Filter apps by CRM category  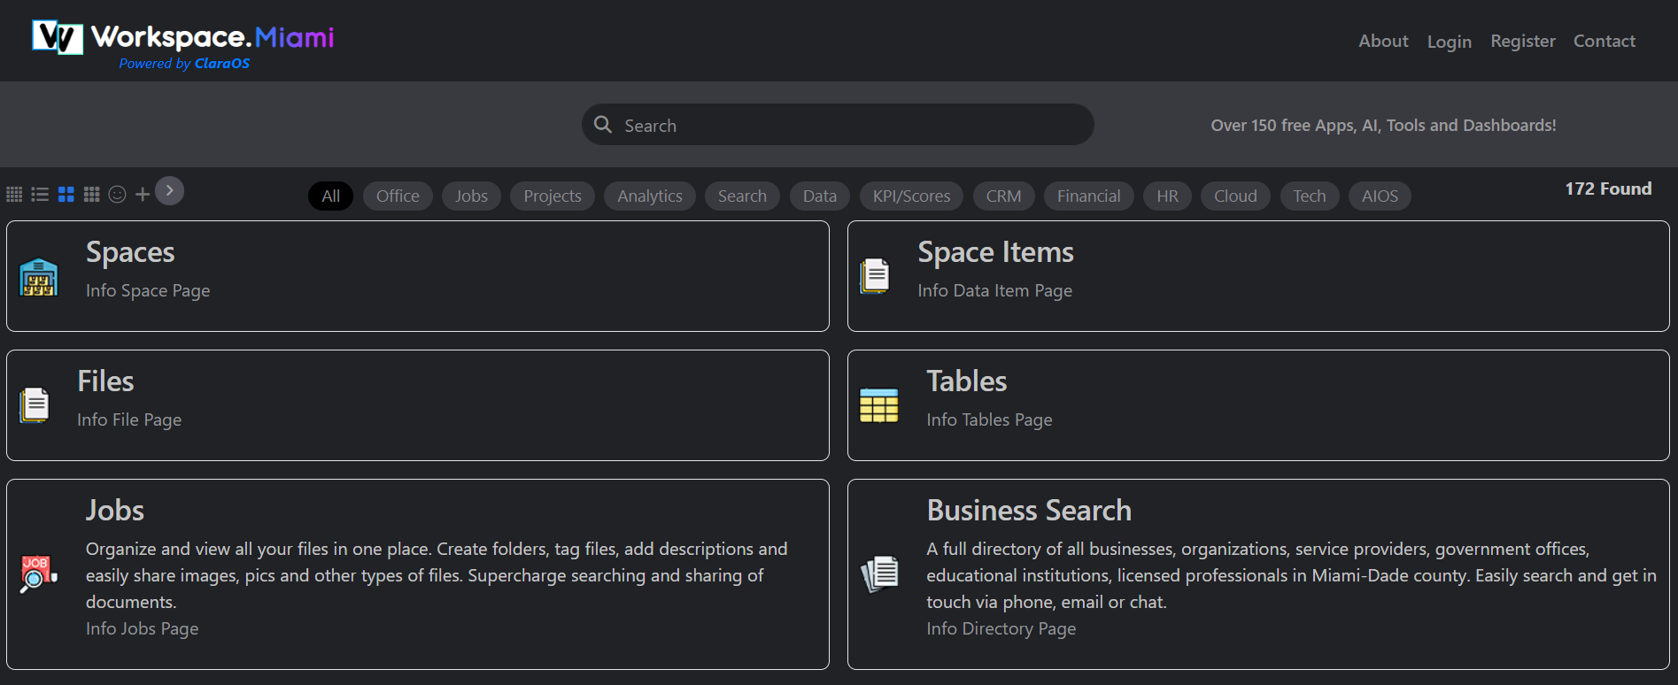coord(1003,196)
